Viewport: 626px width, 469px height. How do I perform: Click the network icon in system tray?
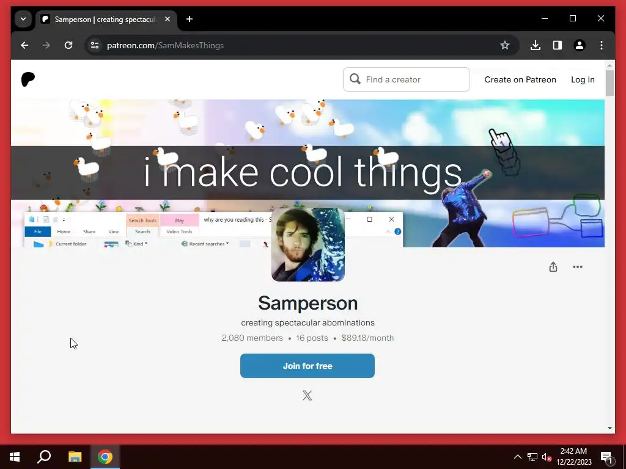[532, 457]
